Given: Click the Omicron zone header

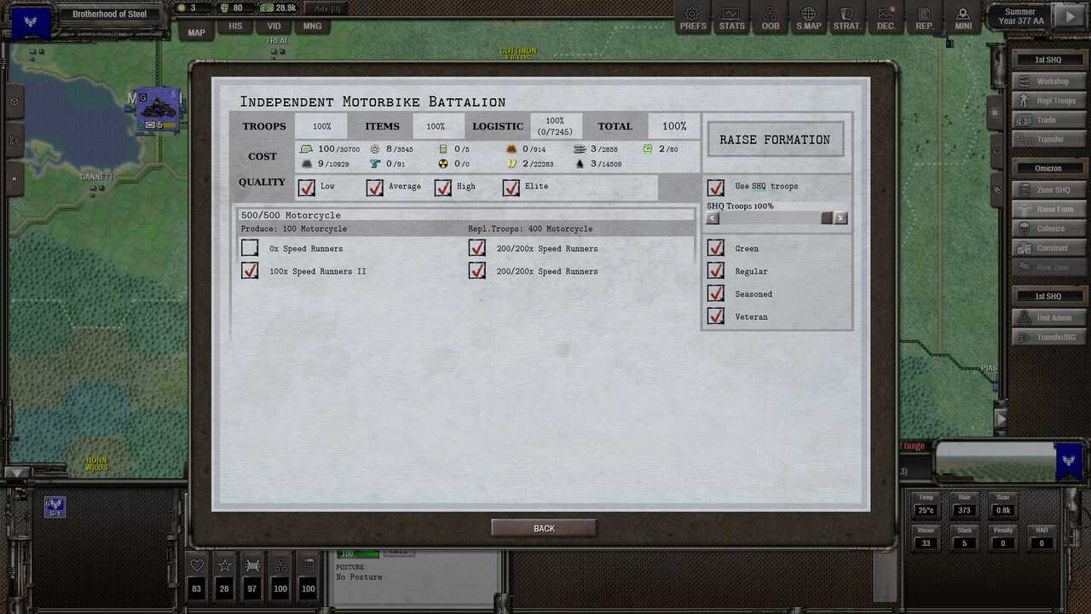Looking at the screenshot, I should point(1048,168).
